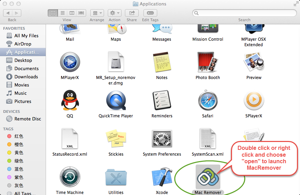Switch to list view mode
The image size is (300, 195).
click(x=62, y=13)
